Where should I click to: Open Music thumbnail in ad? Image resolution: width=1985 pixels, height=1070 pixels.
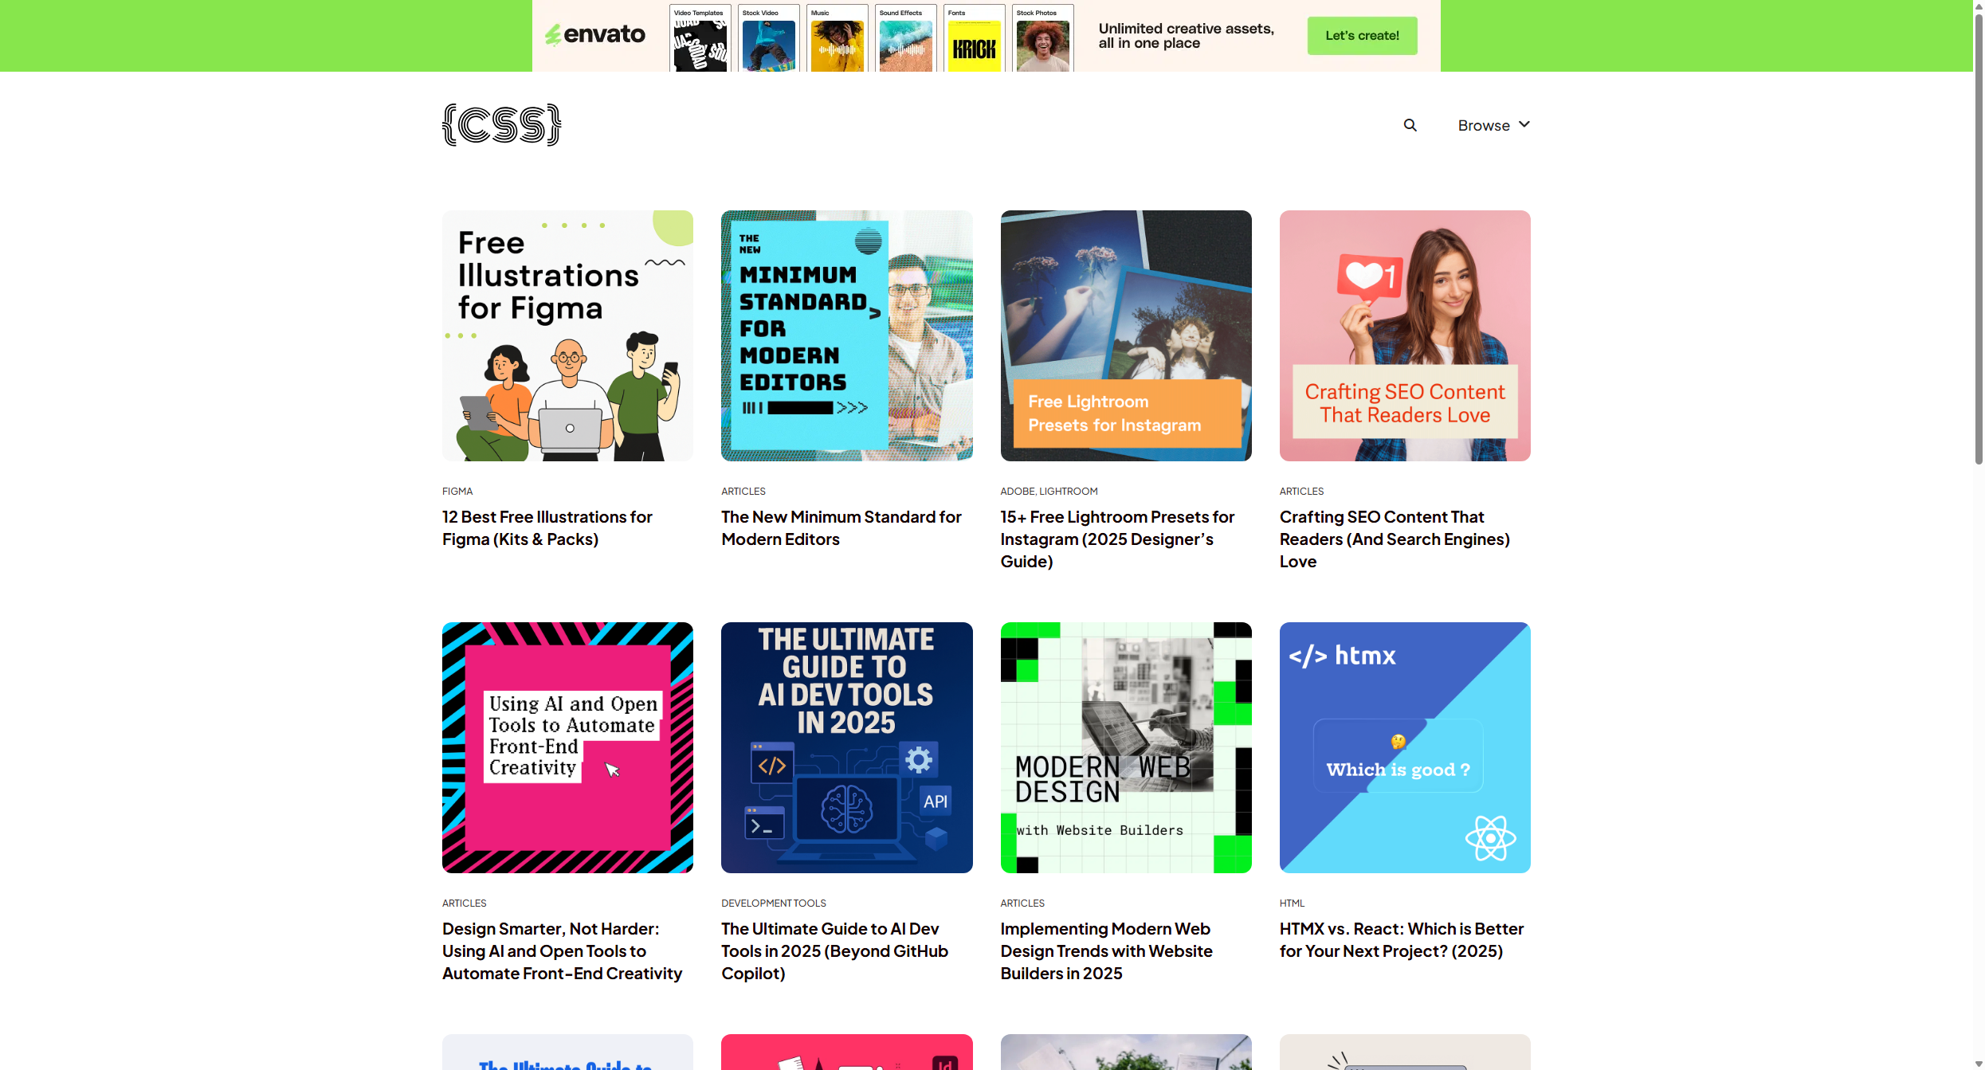coord(837,38)
